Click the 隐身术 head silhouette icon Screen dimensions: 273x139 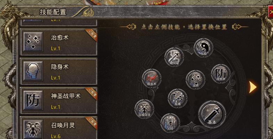(x=33, y=71)
